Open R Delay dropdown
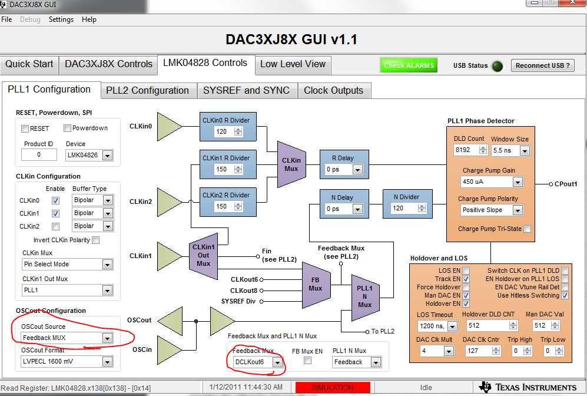 (357, 170)
